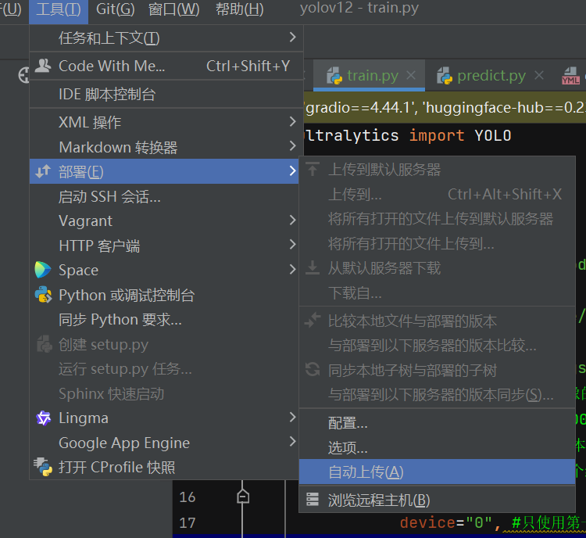Select 下载自... submenu item

pos(437,293)
